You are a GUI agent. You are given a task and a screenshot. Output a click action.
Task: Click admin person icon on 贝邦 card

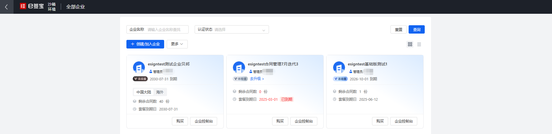click(x=151, y=71)
